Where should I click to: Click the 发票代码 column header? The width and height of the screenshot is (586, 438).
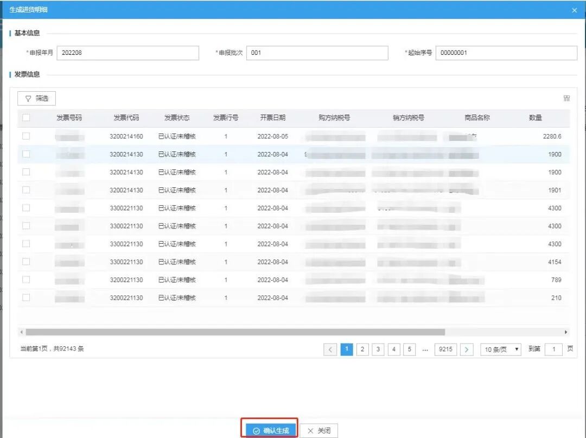point(126,118)
